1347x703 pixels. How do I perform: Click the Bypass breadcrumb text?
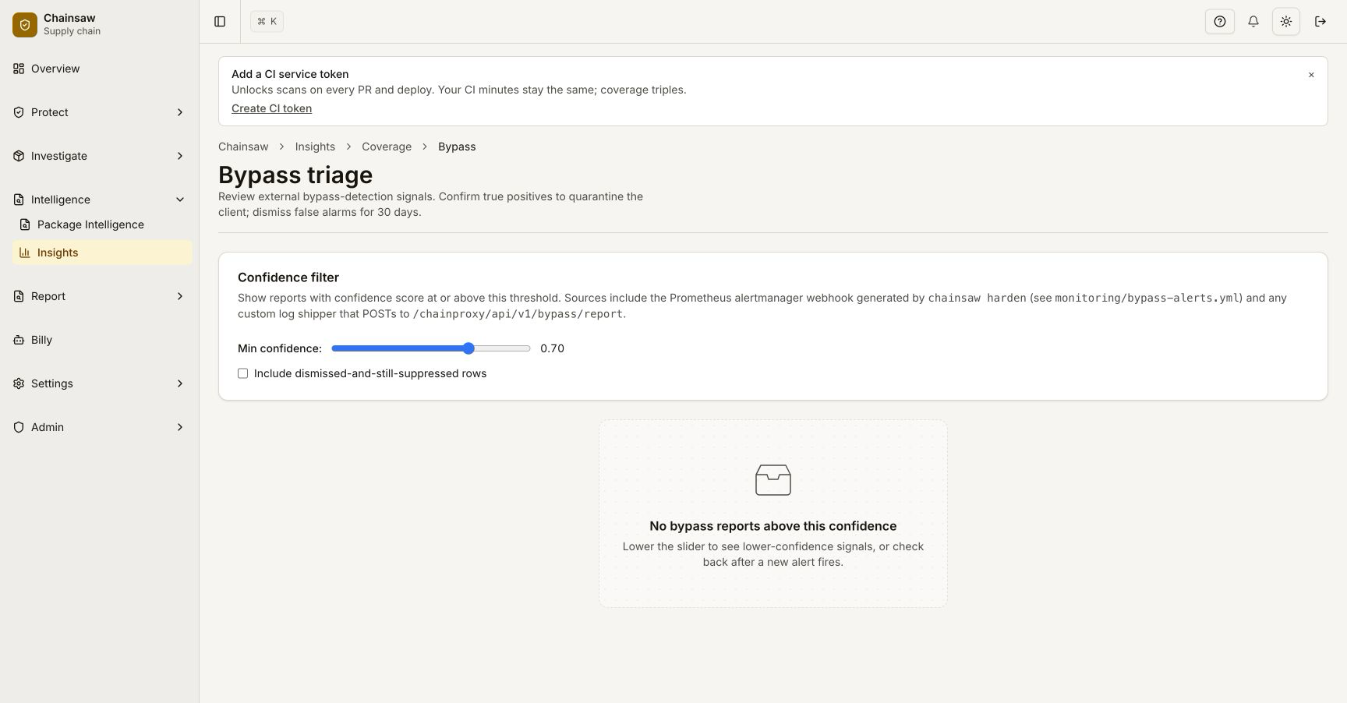[x=457, y=147]
